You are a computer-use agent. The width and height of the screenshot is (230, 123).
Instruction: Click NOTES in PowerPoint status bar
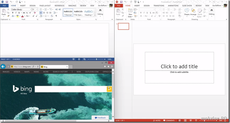[x=156, y=121]
